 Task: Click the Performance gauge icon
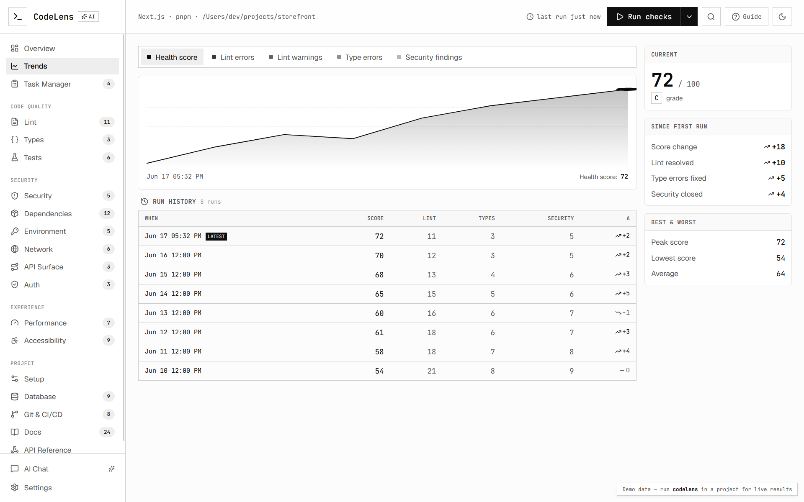(x=15, y=323)
